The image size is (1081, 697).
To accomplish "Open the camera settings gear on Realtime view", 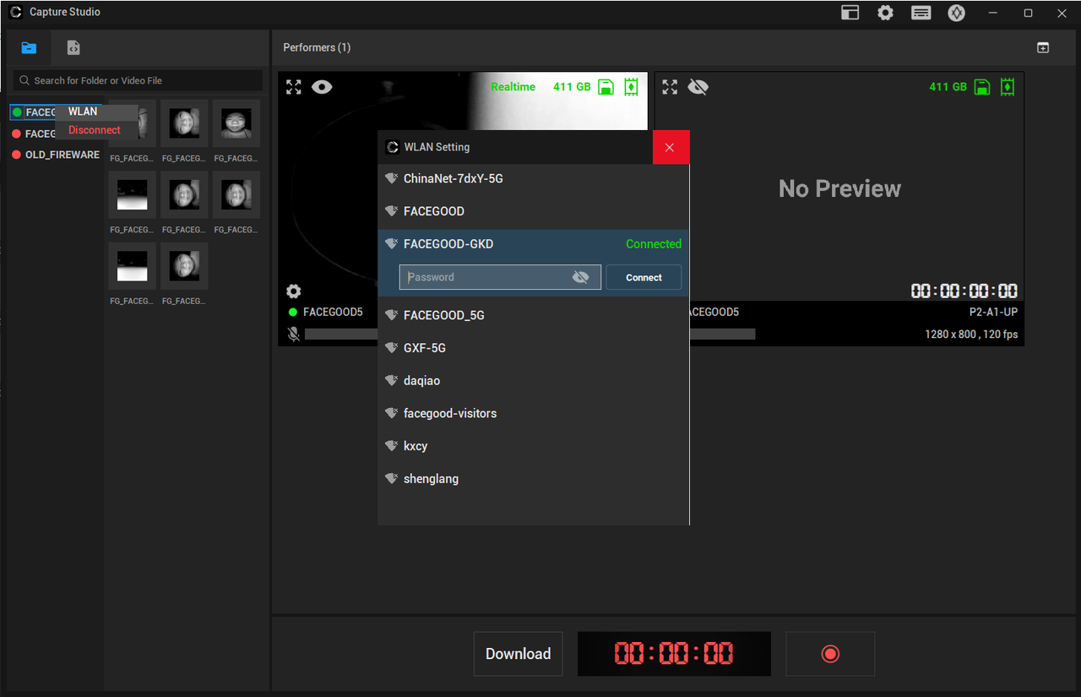I will (x=293, y=291).
